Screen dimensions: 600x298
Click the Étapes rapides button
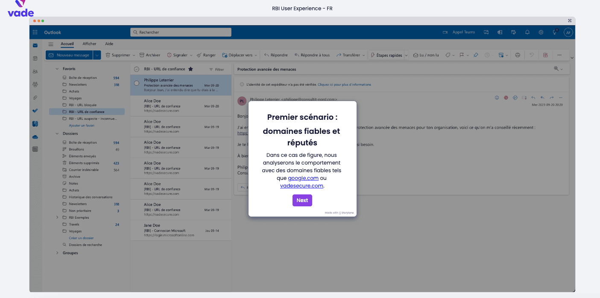coord(386,55)
